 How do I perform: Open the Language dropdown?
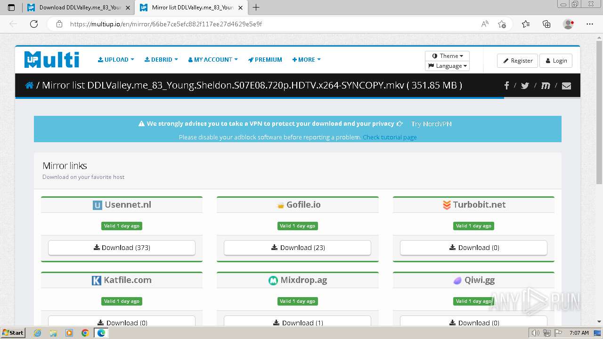[447, 66]
